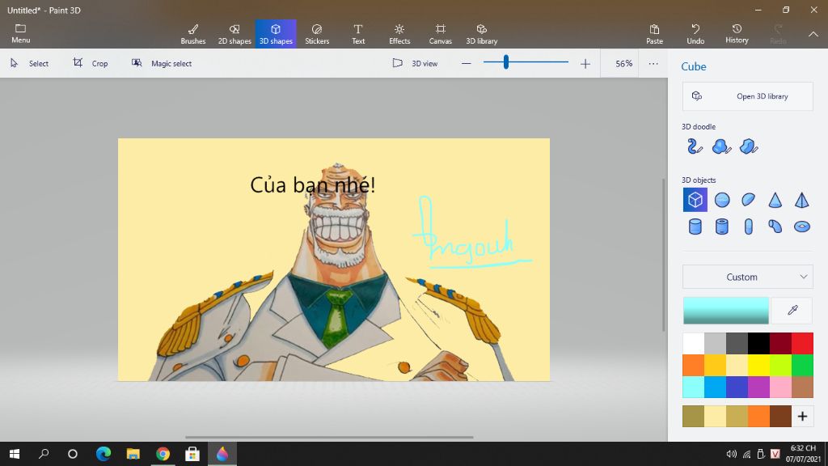Image resolution: width=828 pixels, height=466 pixels.
Task: Switch to the 2D shapes tab
Action: (x=234, y=34)
